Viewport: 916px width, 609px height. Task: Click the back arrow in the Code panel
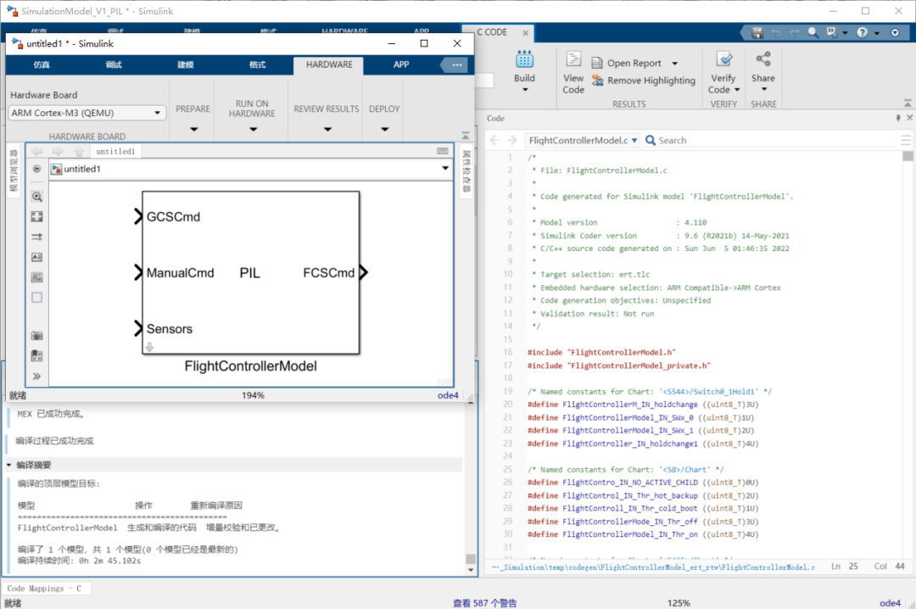point(494,140)
